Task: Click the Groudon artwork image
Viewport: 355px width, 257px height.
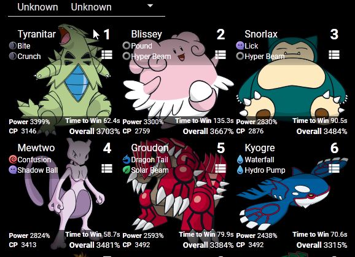Action: tap(179, 186)
